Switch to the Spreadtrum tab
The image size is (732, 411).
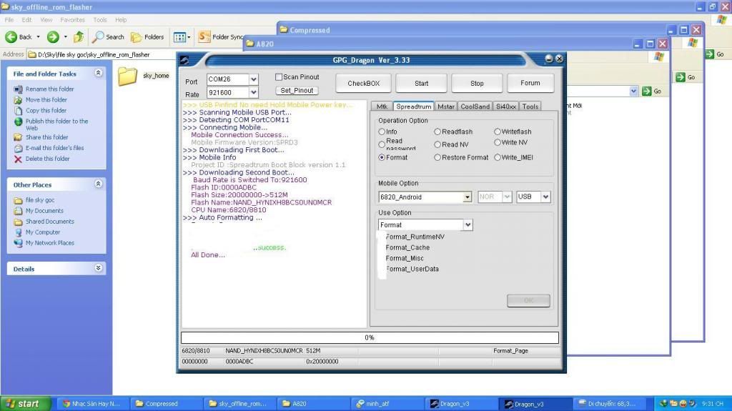pyautogui.click(x=414, y=107)
